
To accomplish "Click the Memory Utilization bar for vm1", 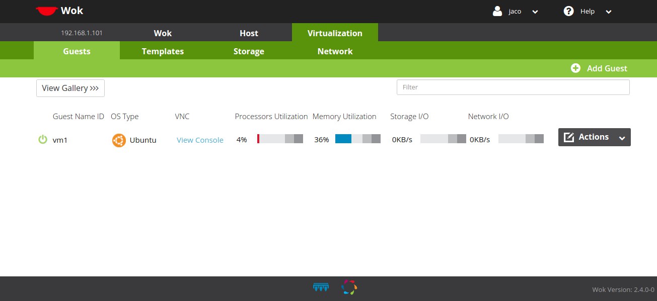I will [x=358, y=139].
